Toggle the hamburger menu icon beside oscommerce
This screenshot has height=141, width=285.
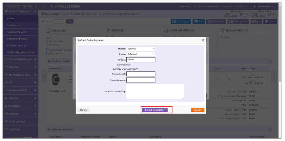pyautogui.click(x=36, y=6)
